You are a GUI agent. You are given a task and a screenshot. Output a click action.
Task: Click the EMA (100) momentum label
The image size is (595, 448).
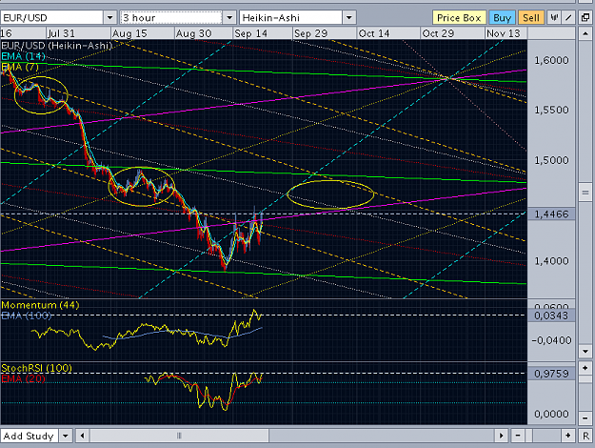click(27, 316)
